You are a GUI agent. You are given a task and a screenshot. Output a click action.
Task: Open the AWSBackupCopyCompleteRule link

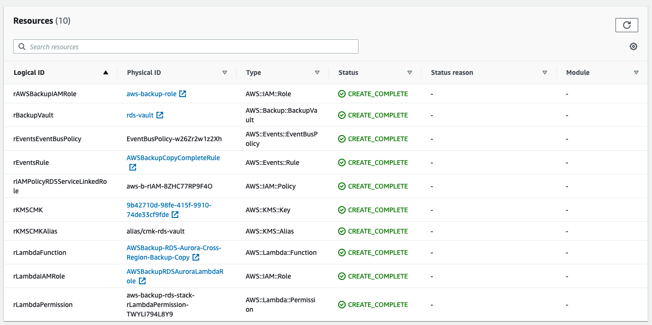[x=173, y=158]
